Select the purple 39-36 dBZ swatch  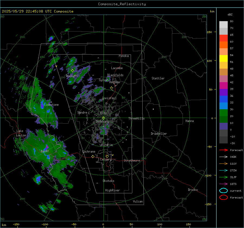[223, 92]
